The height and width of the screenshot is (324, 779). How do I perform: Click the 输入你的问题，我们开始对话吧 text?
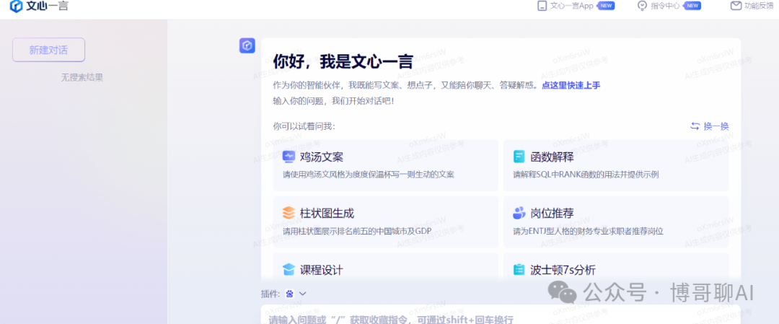[x=333, y=100]
